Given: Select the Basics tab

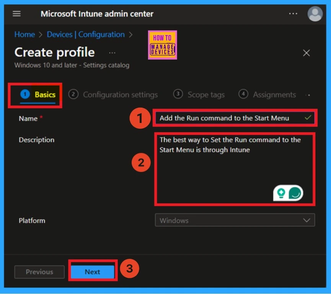Looking at the screenshot, I should [38, 95].
